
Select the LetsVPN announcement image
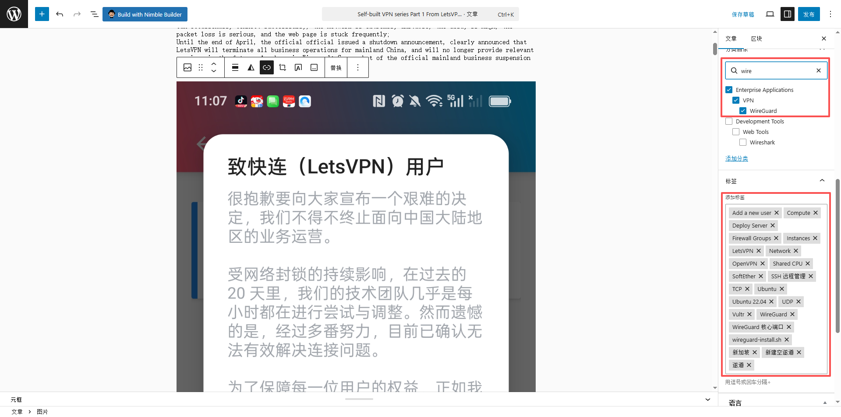356,236
